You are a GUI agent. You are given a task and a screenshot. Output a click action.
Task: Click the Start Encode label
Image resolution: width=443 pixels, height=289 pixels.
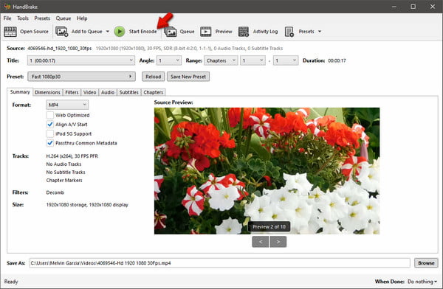pyautogui.click(x=142, y=32)
